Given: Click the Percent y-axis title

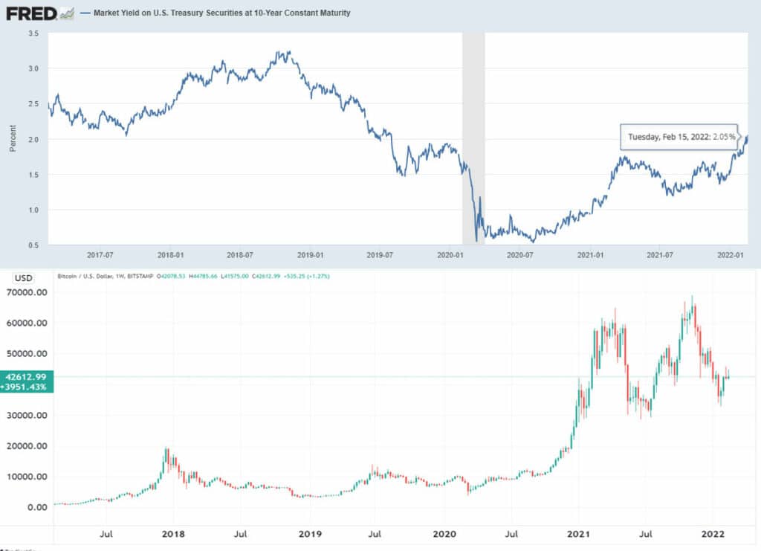Looking at the screenshot, I should [x=13, y=138].
